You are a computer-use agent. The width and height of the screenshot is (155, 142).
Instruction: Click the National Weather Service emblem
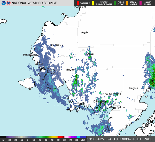9,3
